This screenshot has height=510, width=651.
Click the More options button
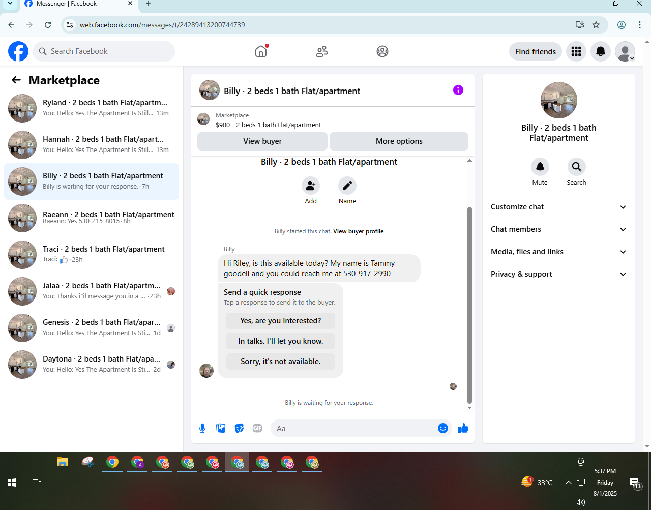click(399, 141)
